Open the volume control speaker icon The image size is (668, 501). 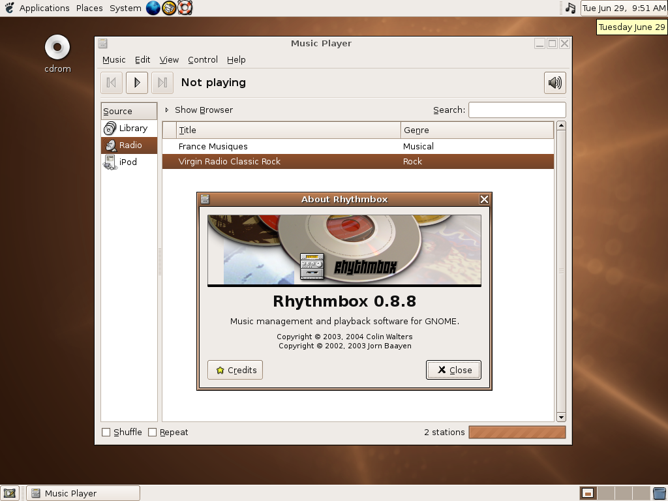(554, 82)
